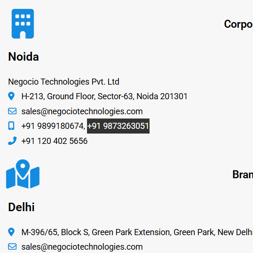Select the Noida office heading

pyautogui.click(x=24, y=57)
